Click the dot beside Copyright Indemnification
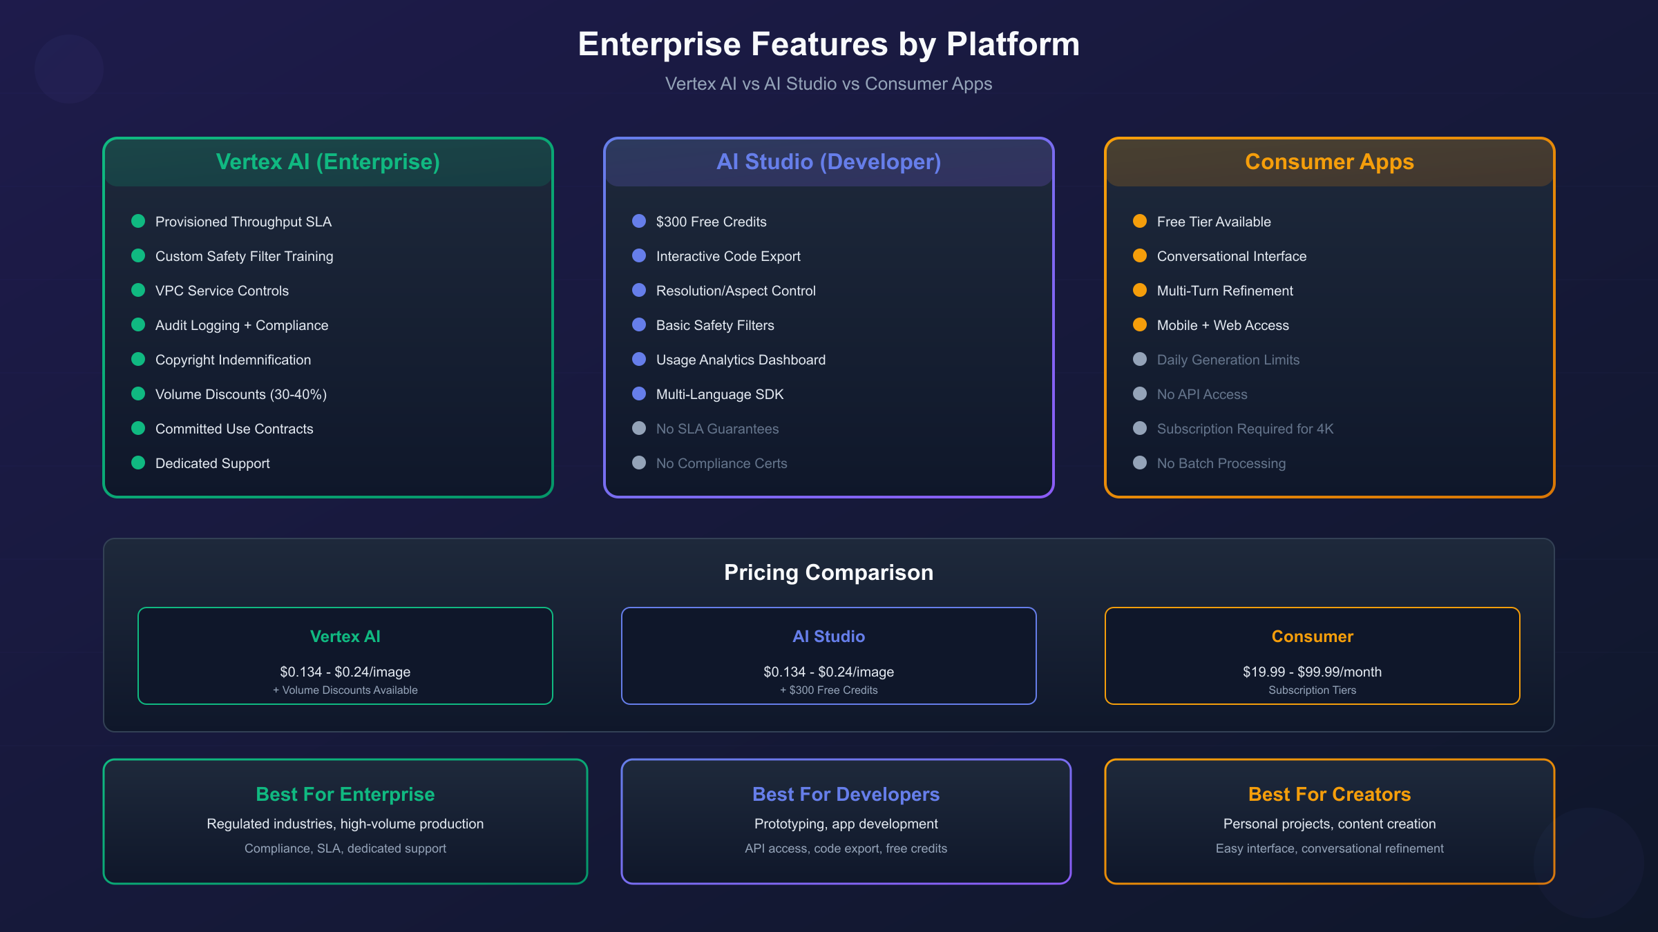The image size is (1658, 932). pos(137,359)
